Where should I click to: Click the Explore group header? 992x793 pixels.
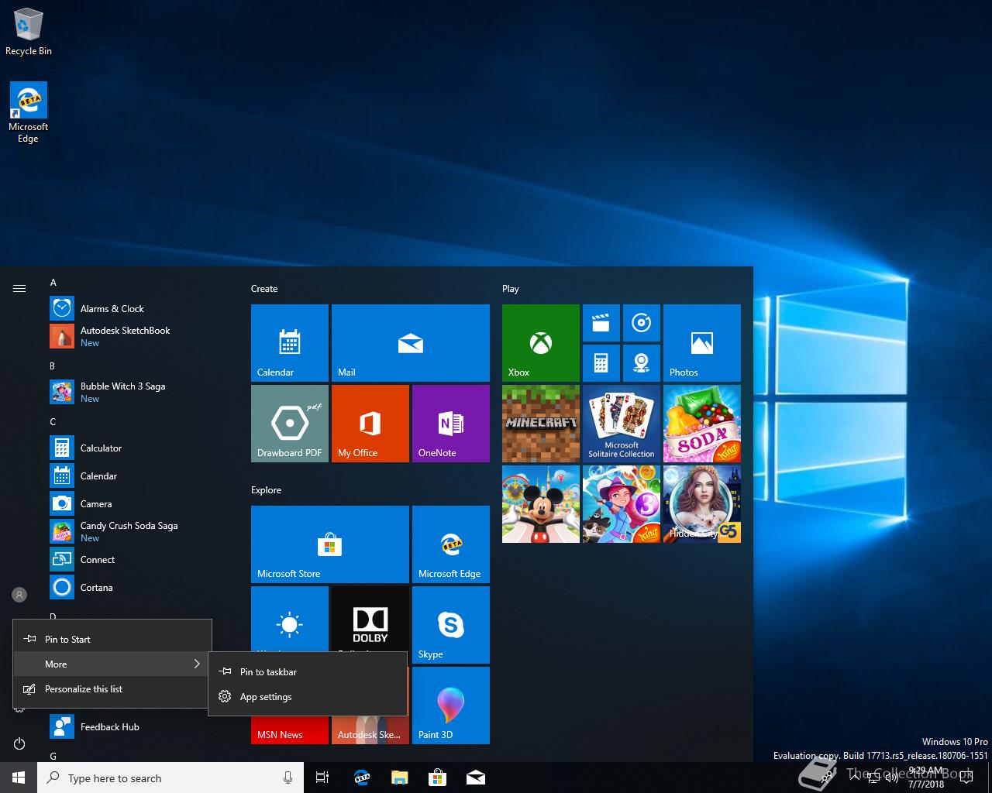(x=266, y=489)
